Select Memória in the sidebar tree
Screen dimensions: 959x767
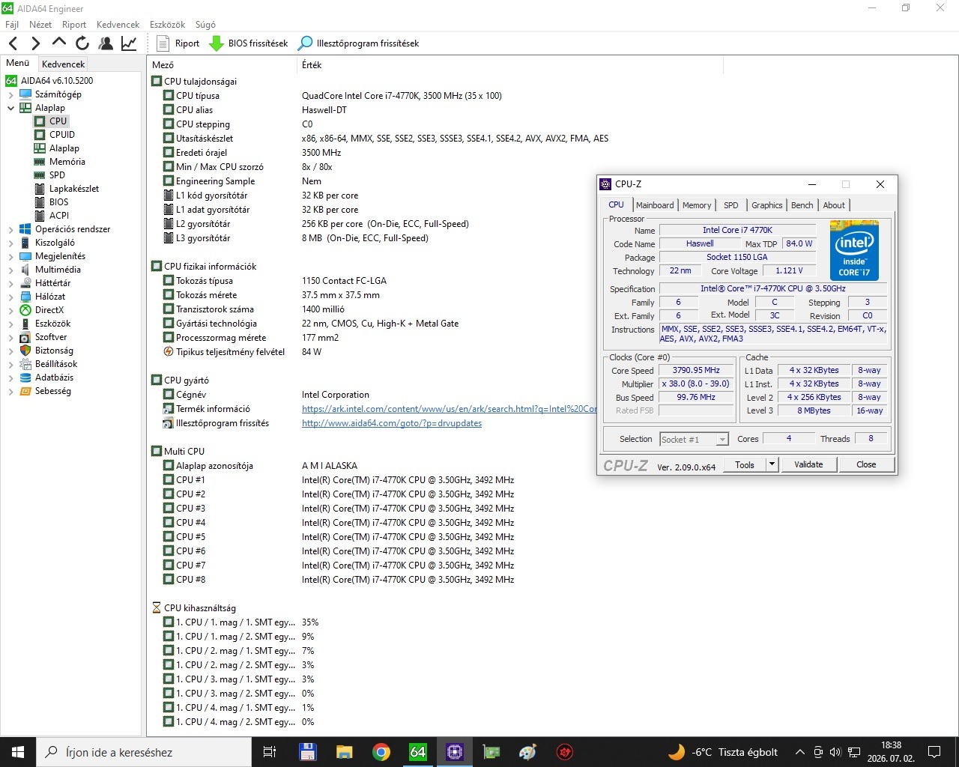(67, 162)
